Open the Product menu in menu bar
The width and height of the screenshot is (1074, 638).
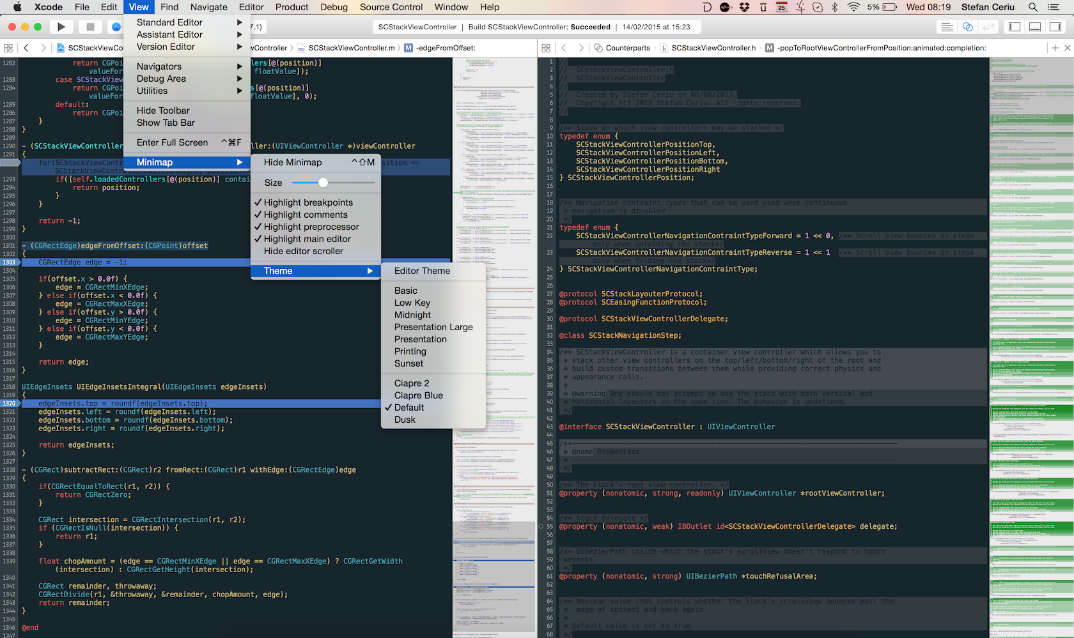coord(292,7)
